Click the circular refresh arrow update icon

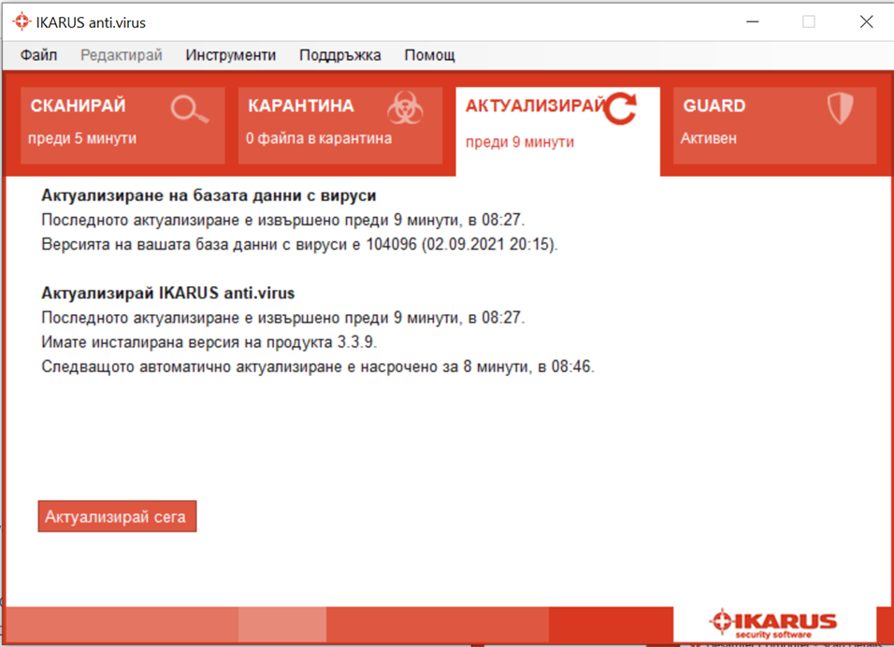tap(620, 108)
